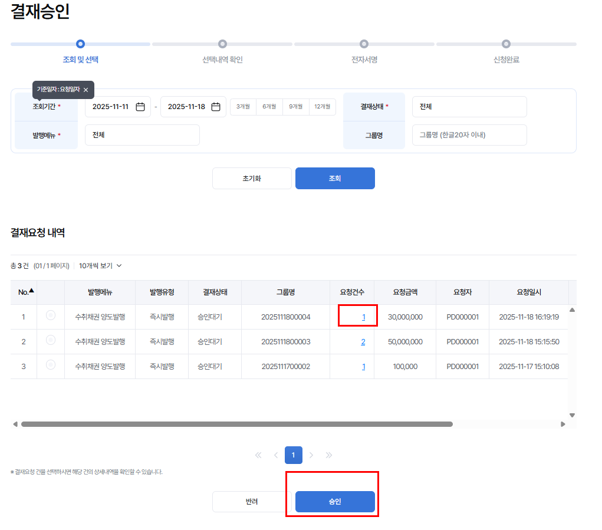Click the 승인 approve button
The image size is (602, 530).
click(335, 502)
